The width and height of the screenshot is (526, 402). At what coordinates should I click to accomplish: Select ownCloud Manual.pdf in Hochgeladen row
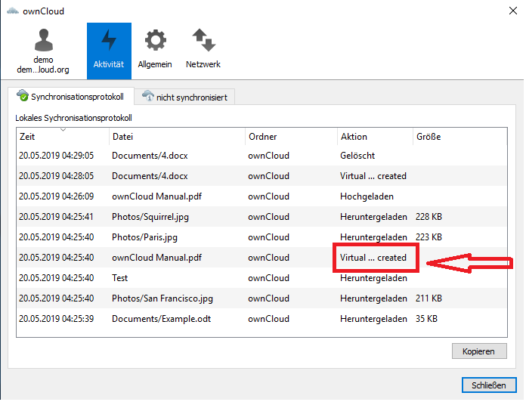[156, 196]
